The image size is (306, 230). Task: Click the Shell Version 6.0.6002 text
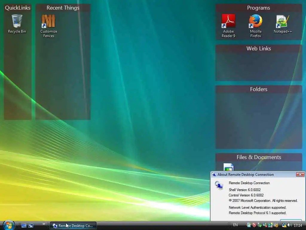pos(245,190)
